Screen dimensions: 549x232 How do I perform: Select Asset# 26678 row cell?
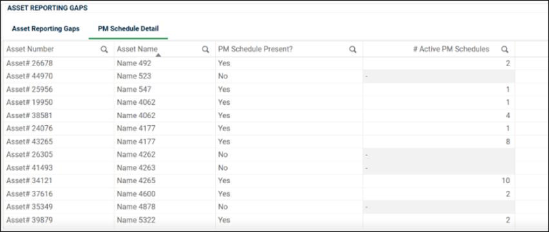[30, 63]
